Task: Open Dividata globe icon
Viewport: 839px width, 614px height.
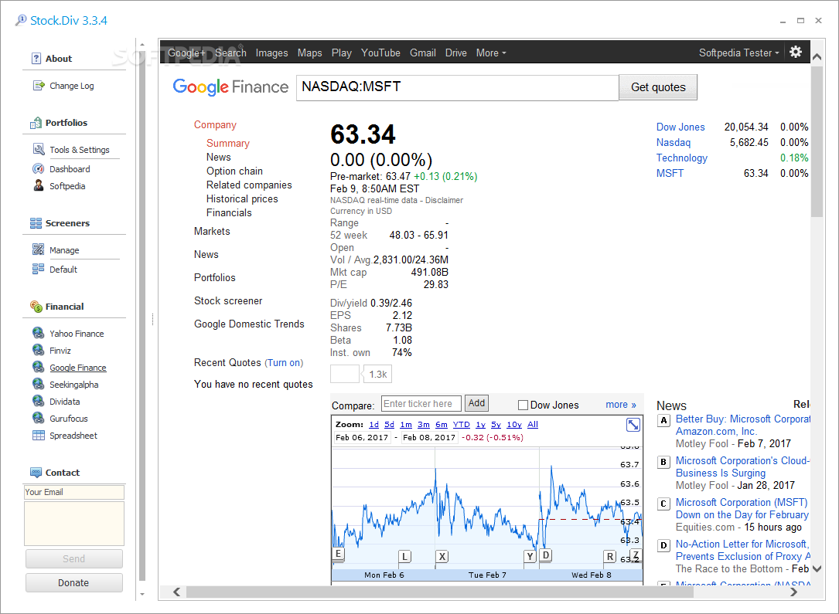Action: click(x=39, y=402)
